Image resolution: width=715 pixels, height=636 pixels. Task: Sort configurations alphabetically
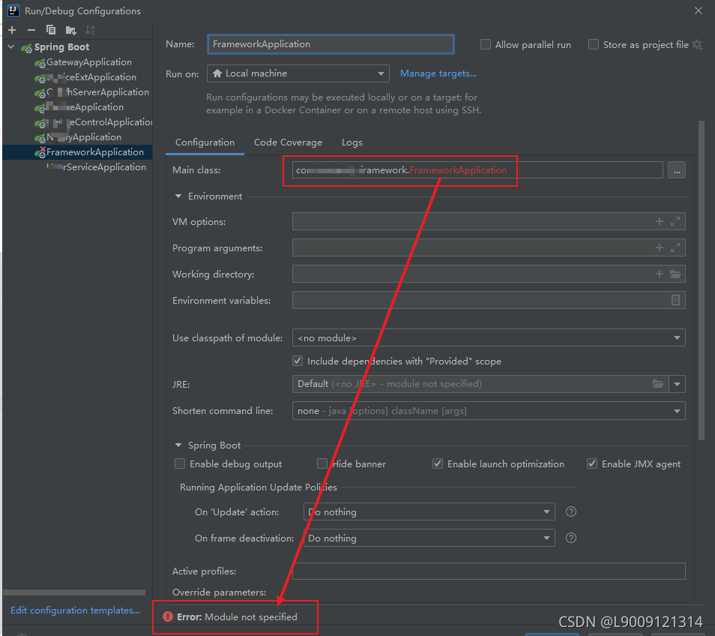[89, 29]
